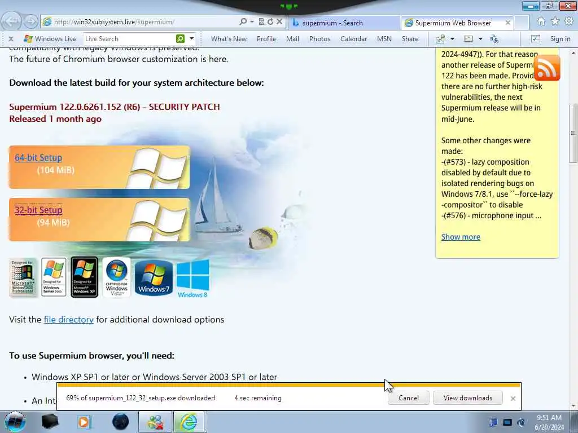
Task: Click the search magnifier in address bar
Action: coord(243,22)
